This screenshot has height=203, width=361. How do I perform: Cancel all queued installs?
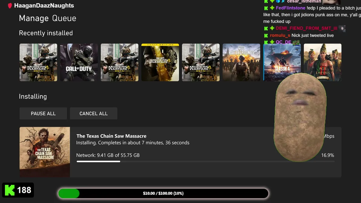tap(93, 113)
